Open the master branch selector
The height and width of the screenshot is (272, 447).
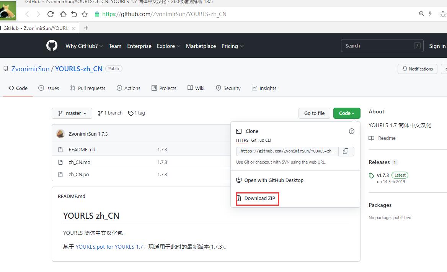click(72, 113)
